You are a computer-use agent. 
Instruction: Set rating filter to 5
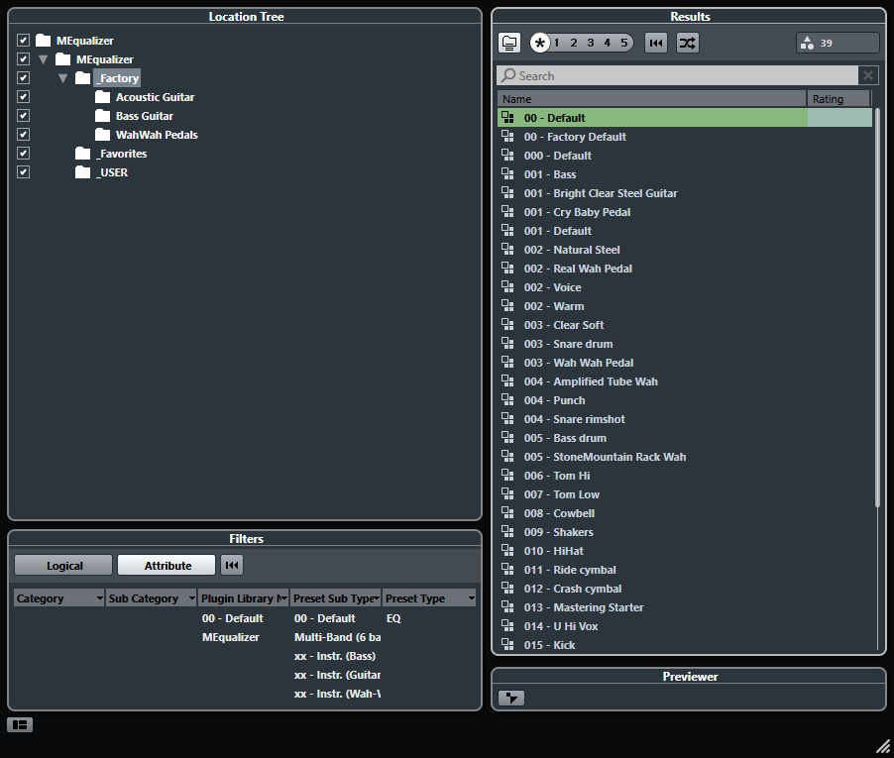(x=624, y=43)
